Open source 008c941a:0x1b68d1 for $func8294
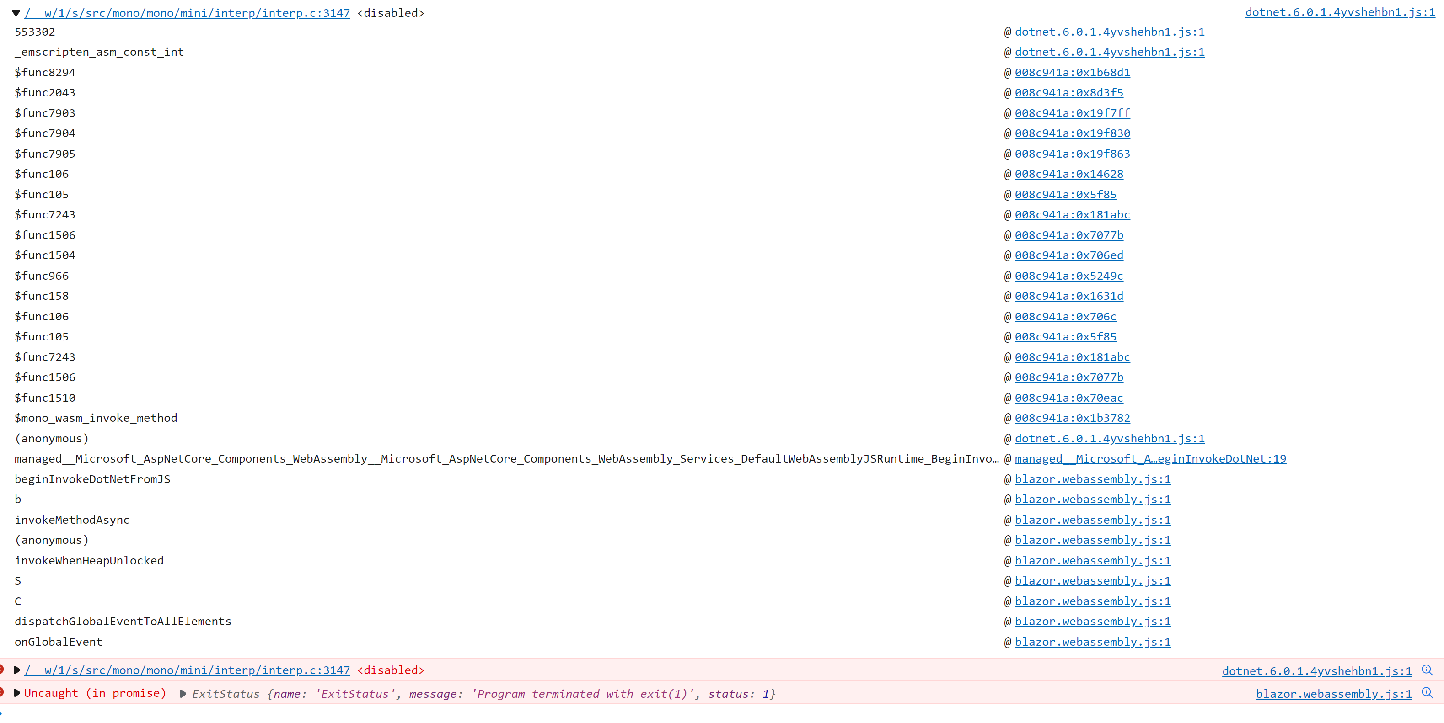This screenshot has width=1444, height=723. click(x=1072, y=72)
